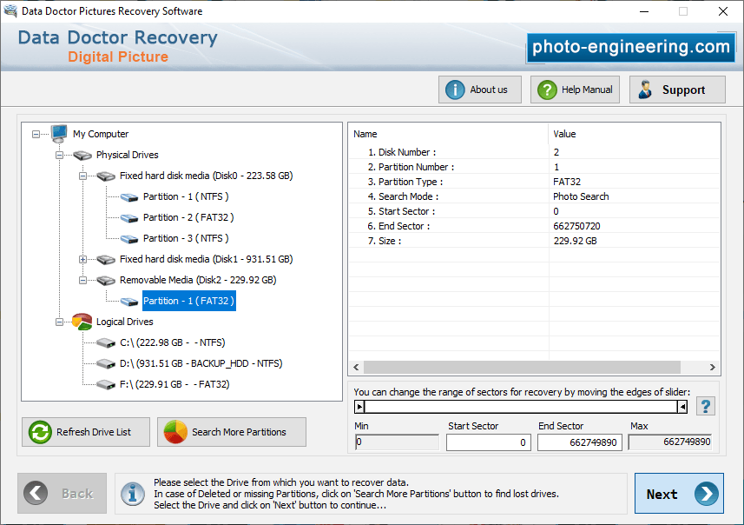Click the Support button
This screenshot has height=525, width=744.
pyautogui.click(x=677, y=90)
